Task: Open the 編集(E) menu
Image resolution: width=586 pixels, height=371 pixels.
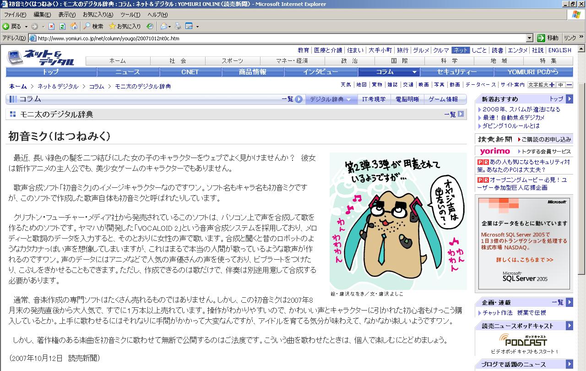Action: [42, 15]
